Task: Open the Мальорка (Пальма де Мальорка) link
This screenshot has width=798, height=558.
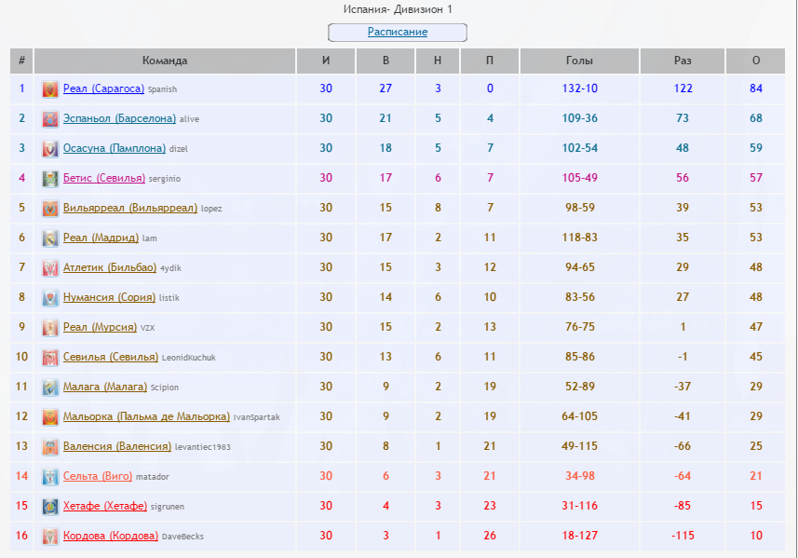Action: coord(146,416)
